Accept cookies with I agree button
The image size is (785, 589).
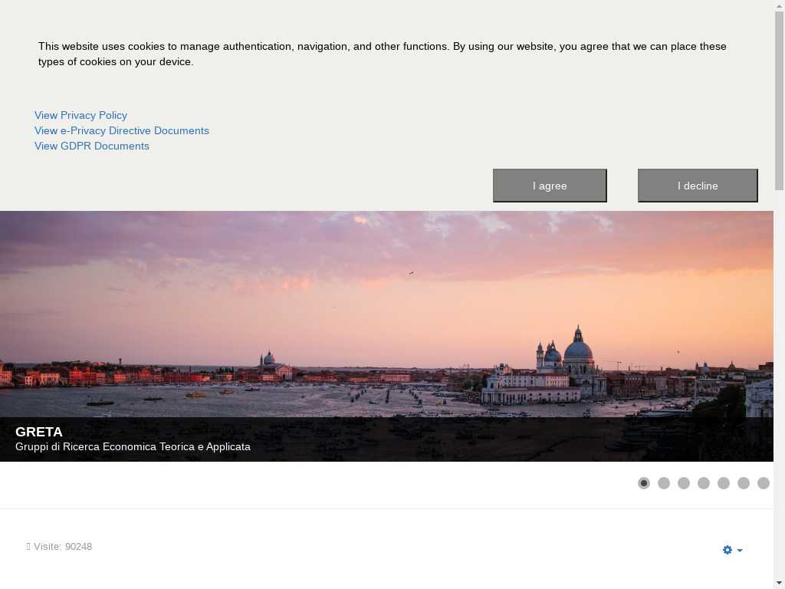point(550,186)
